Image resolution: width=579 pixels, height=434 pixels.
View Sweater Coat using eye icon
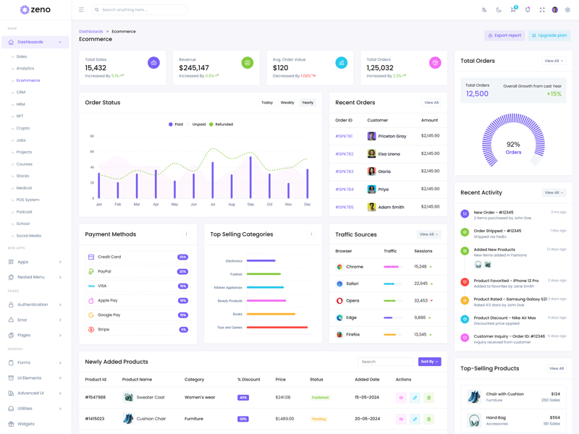[x=401, y=397]
